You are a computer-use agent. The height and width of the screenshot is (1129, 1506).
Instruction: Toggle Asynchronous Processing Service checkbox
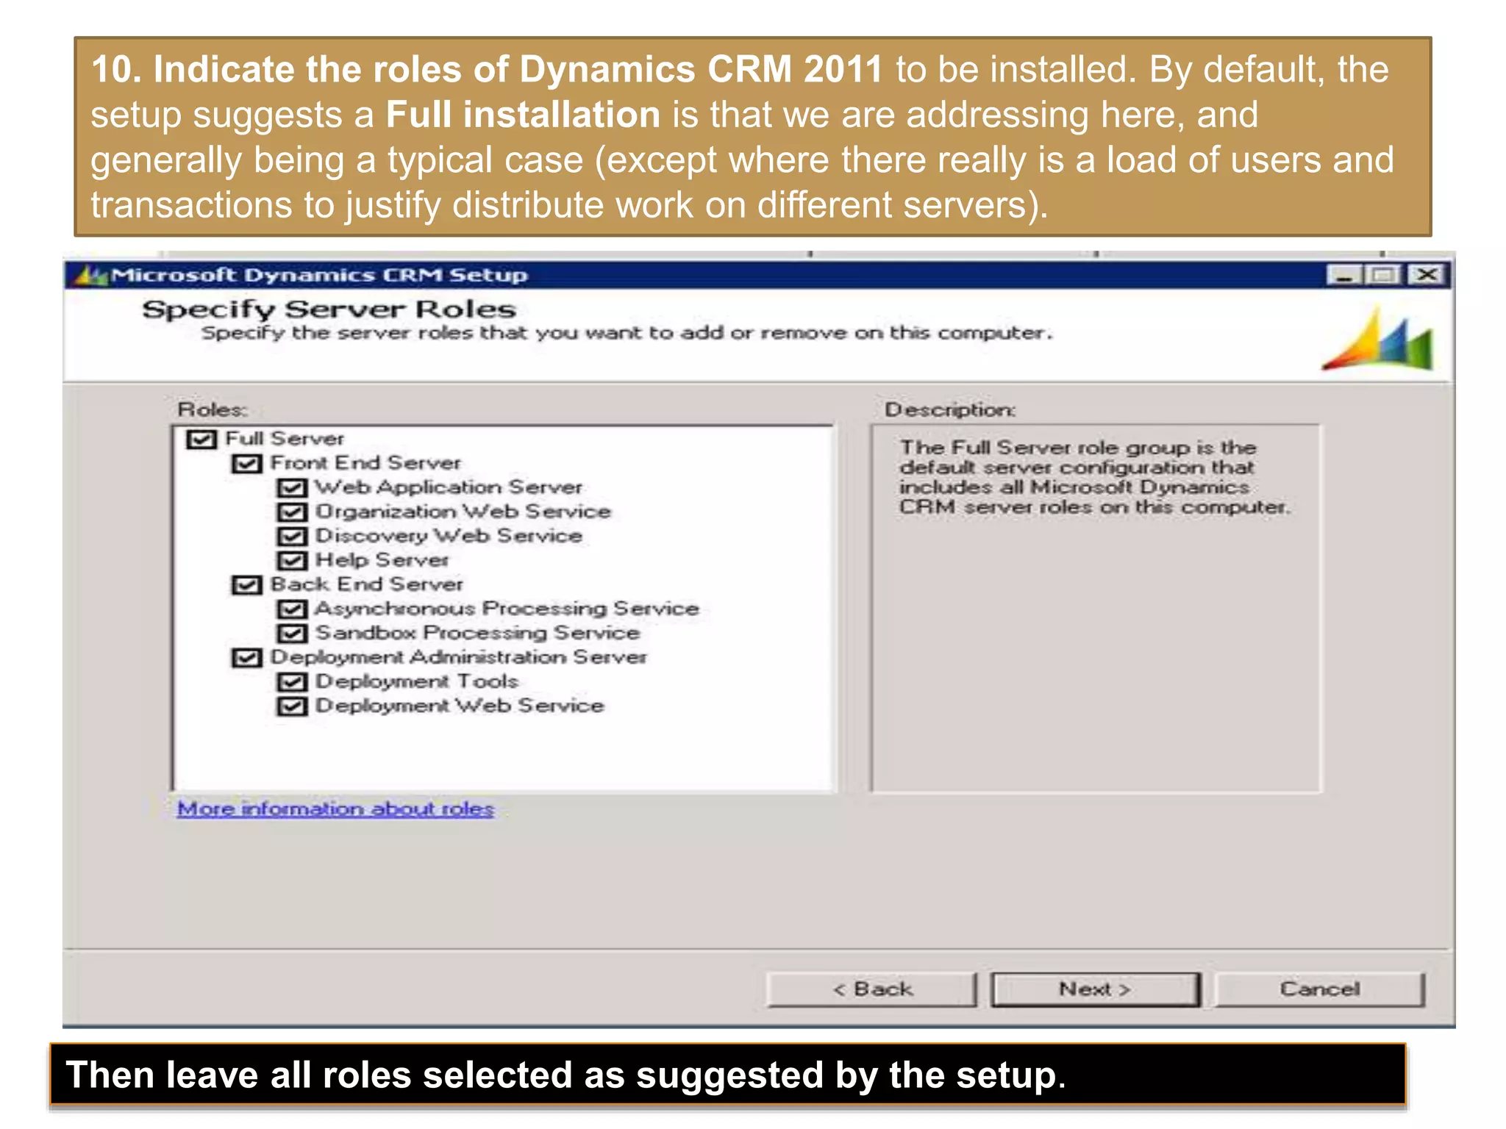click(291, 609)
